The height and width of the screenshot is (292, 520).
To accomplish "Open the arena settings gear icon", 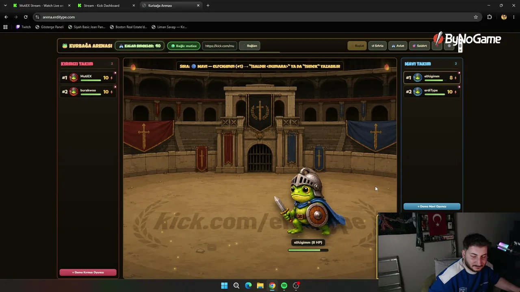I will click(x=449, y=46).
